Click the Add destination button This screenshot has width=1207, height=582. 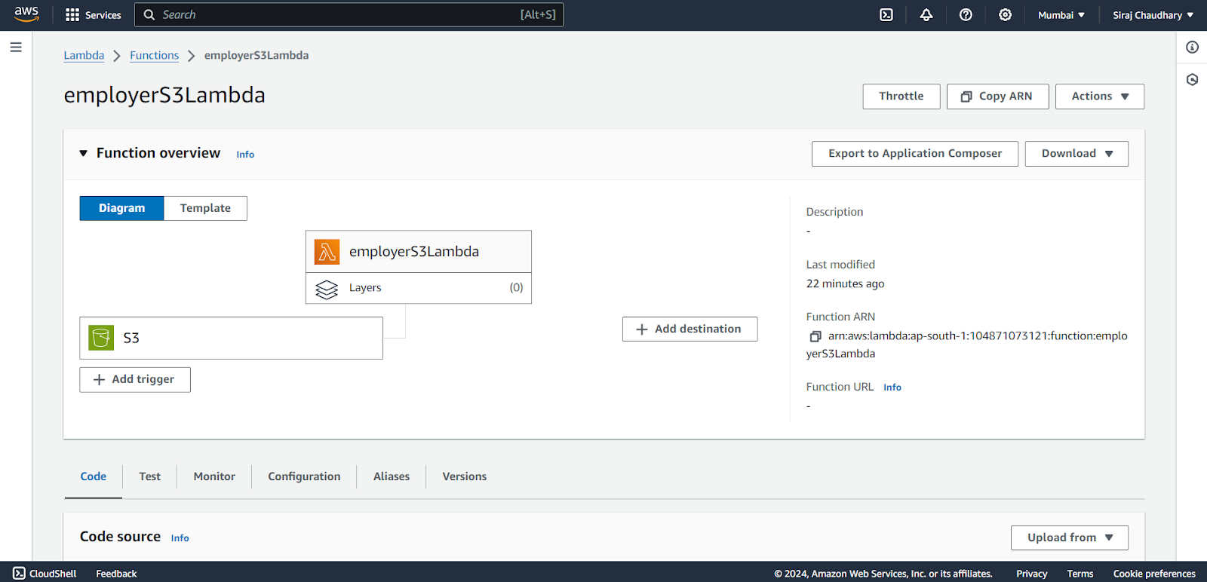tap(689, 329)
